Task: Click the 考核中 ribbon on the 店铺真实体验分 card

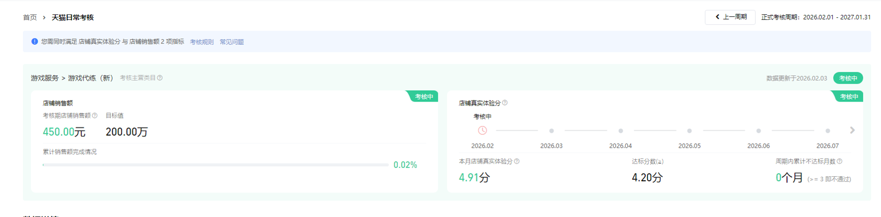Action: 848,97
